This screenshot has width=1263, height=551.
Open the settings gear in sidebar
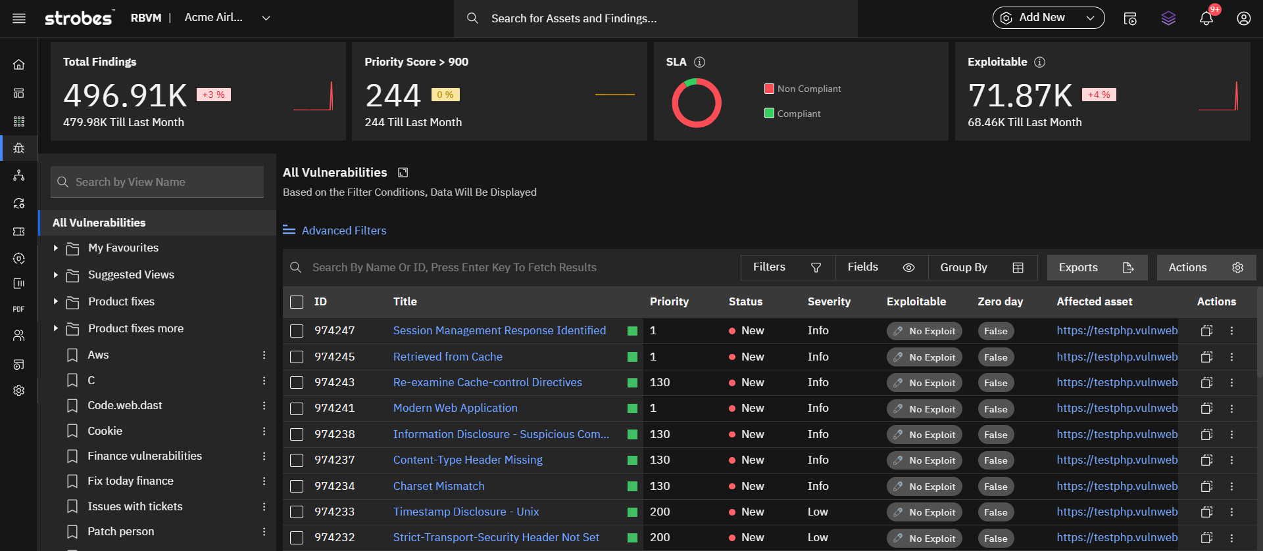tap(19, 391)
